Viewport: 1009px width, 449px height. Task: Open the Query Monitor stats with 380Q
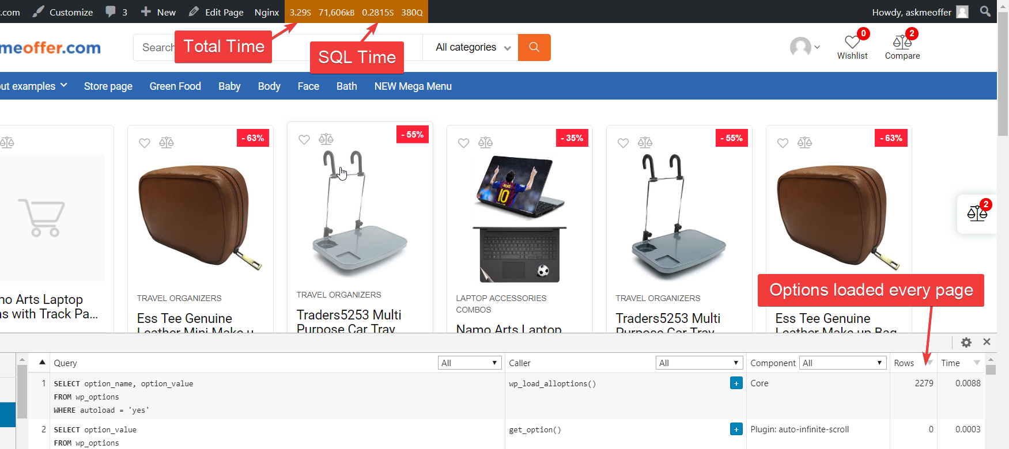coord(356,12)
